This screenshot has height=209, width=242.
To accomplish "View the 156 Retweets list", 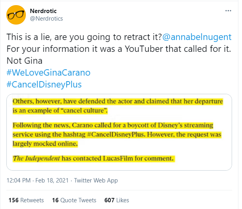I will click(x=26, y=200).
